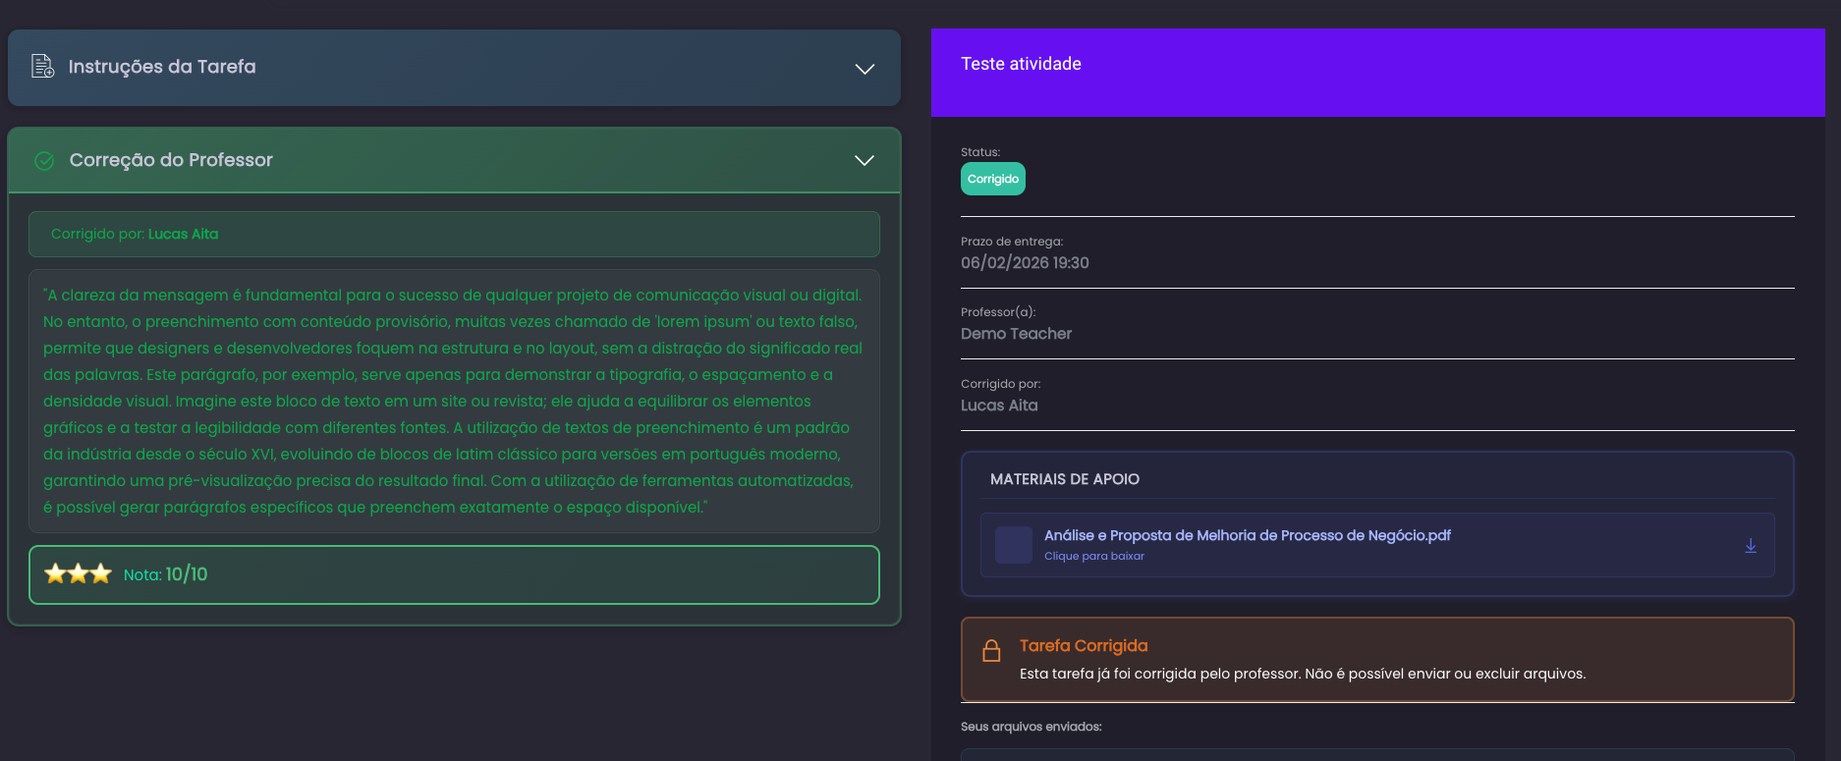
Task: Click the MATERIAIS DE APOIO heading
Action: pos(1064,479)
